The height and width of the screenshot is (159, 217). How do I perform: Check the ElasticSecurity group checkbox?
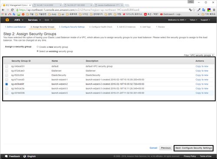(7, 75)
